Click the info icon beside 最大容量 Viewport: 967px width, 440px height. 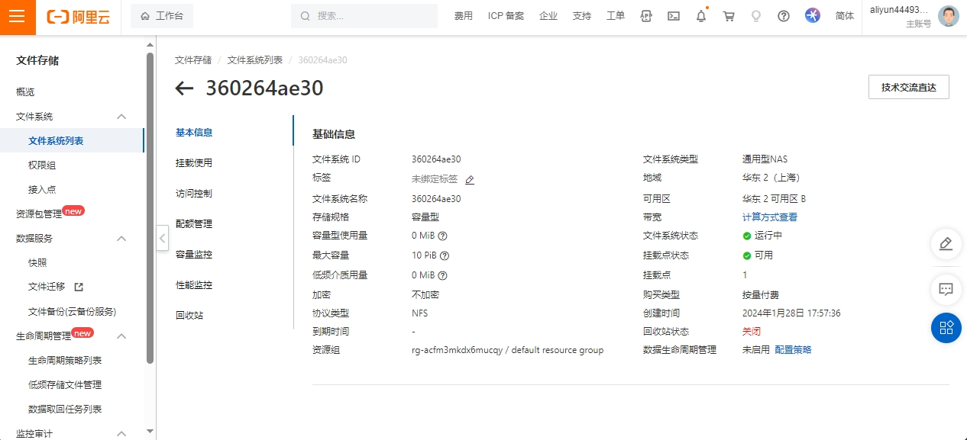[445, 256]
